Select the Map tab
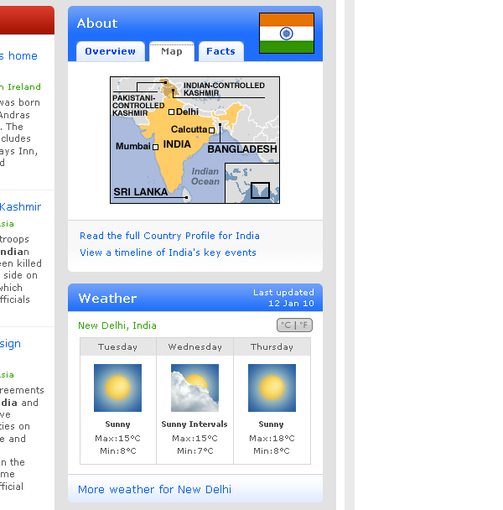The width and height of the screenshot is (503, 510). 172,51
